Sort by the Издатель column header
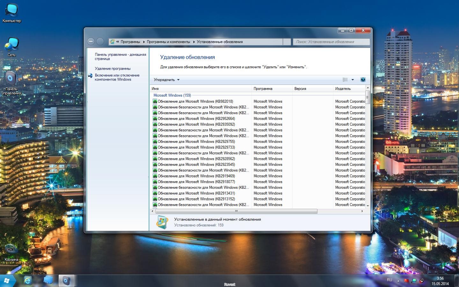Viewport: 459px width, 287px height. tap(349, 89)
